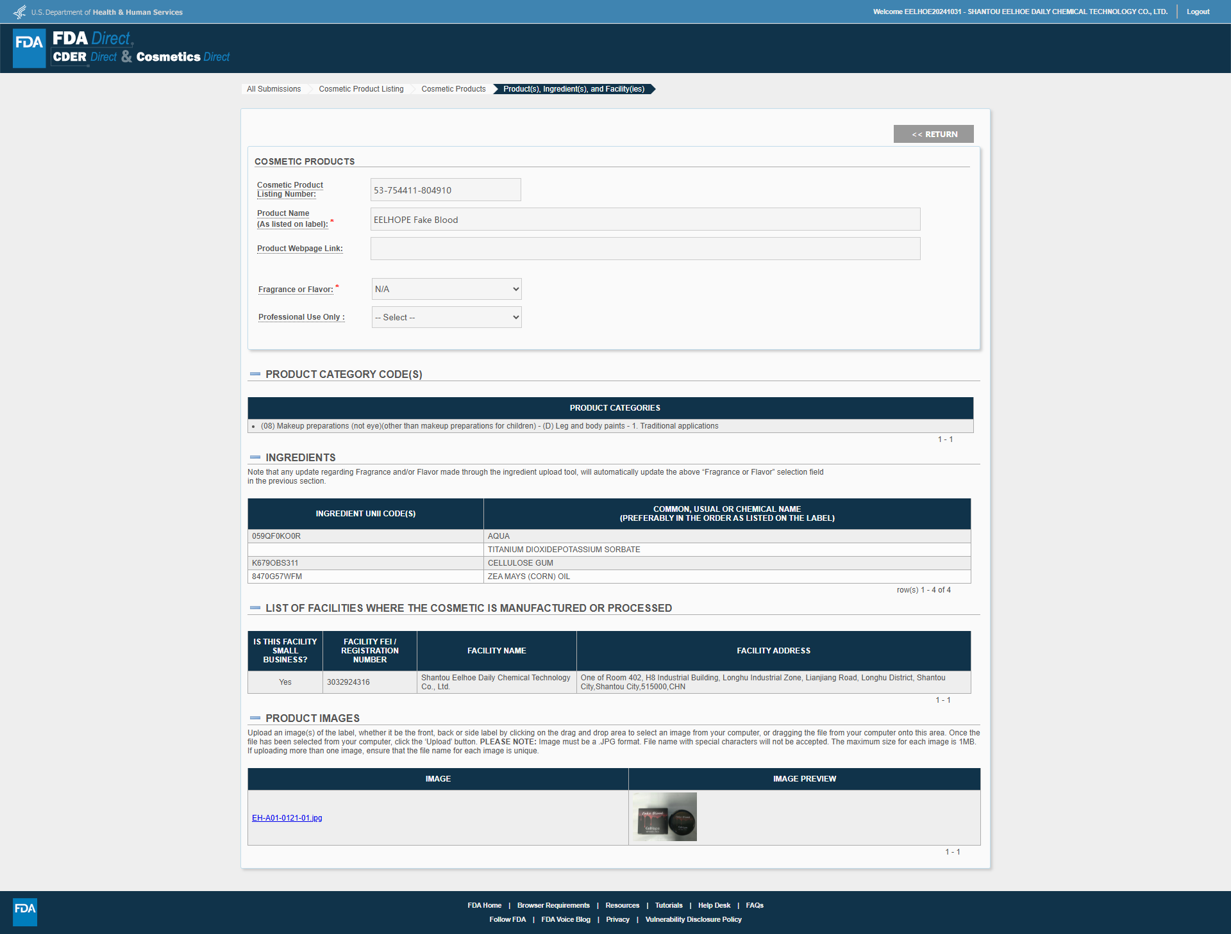Image resolution: width=1231 pixels, height=934 pixels.
Task: Open the Fragrance or Flavor dropdown
Action: tap(447, 289)
